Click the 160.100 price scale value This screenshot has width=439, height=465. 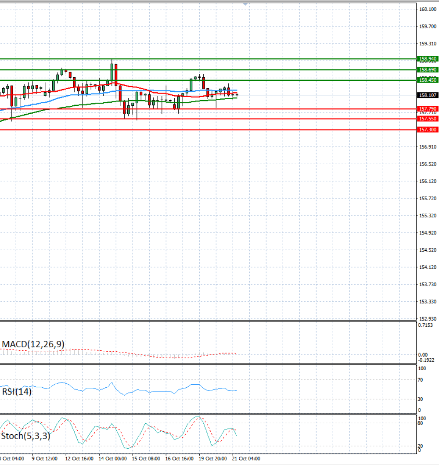click(x=428, y=9)
